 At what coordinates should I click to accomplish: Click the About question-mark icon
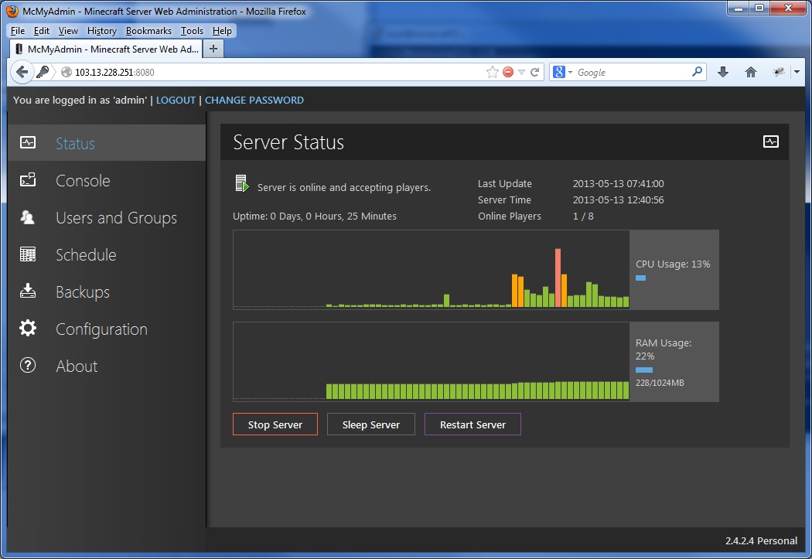point(28,366)
